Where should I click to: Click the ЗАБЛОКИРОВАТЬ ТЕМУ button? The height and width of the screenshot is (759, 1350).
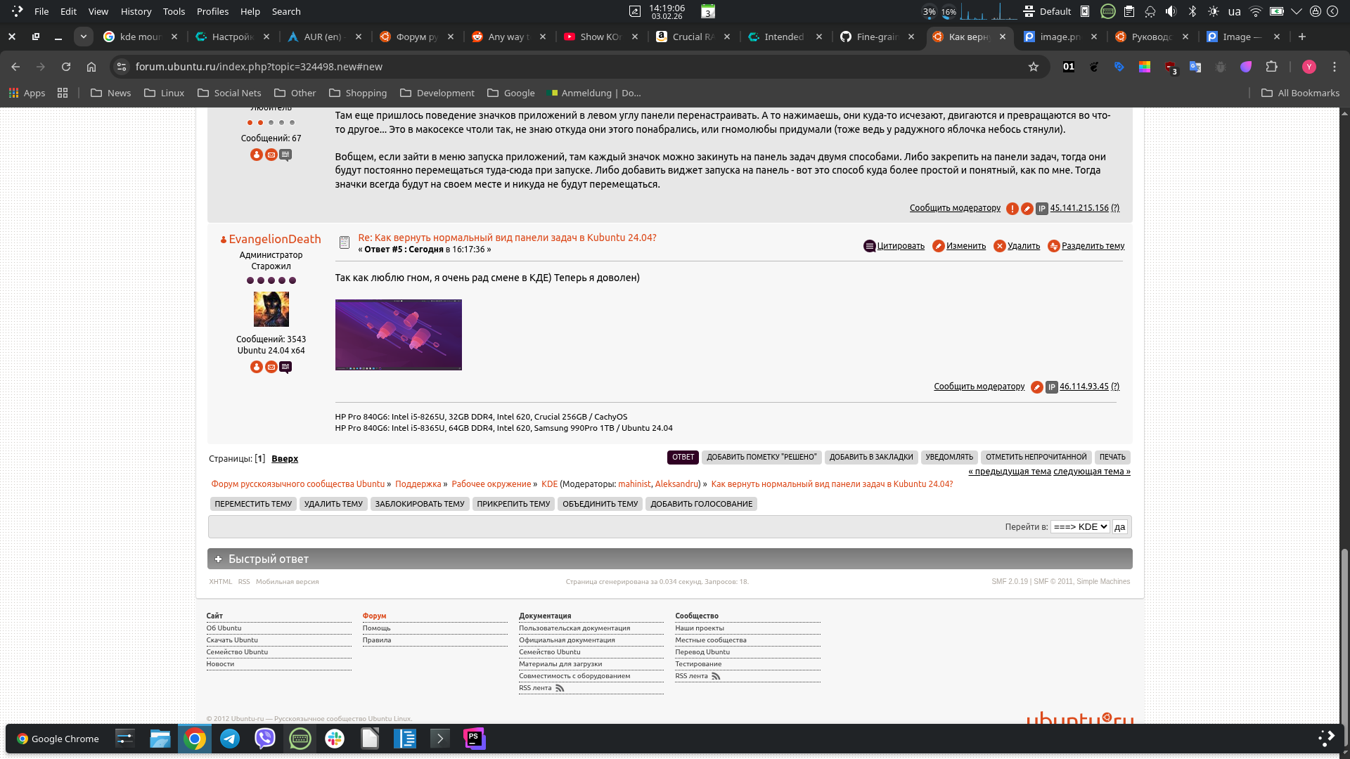pos(420,504)
